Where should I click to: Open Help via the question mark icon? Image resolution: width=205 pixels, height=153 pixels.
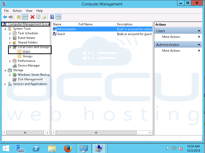click(52, 17)
